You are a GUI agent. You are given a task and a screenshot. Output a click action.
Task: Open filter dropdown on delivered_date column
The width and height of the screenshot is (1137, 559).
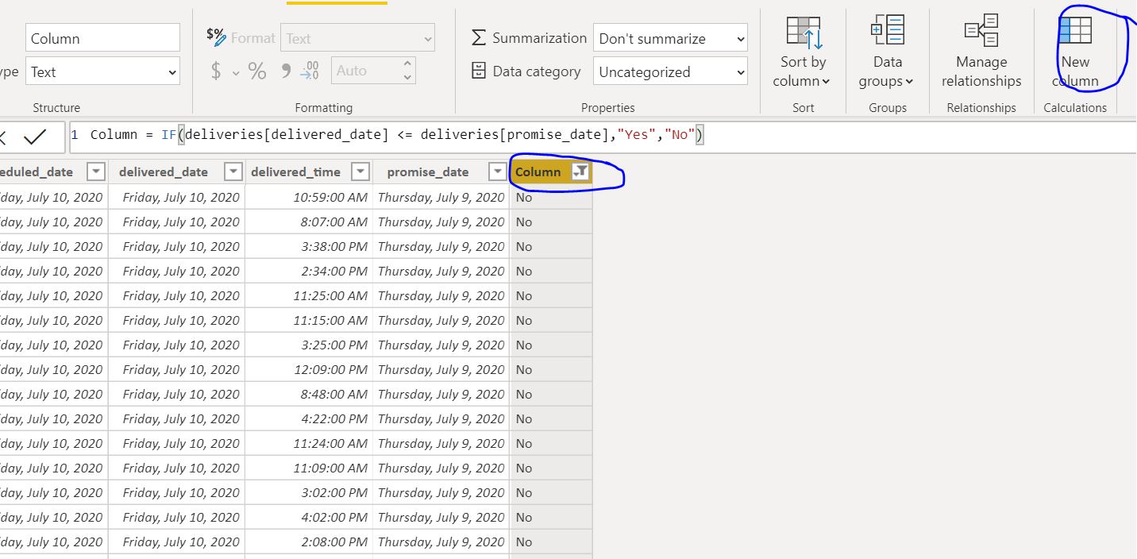(x=233, y=172)
